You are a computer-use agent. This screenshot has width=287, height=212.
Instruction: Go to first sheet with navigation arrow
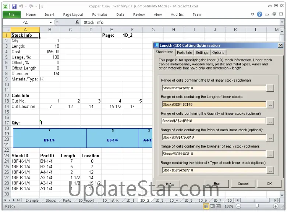pos(5,201)
